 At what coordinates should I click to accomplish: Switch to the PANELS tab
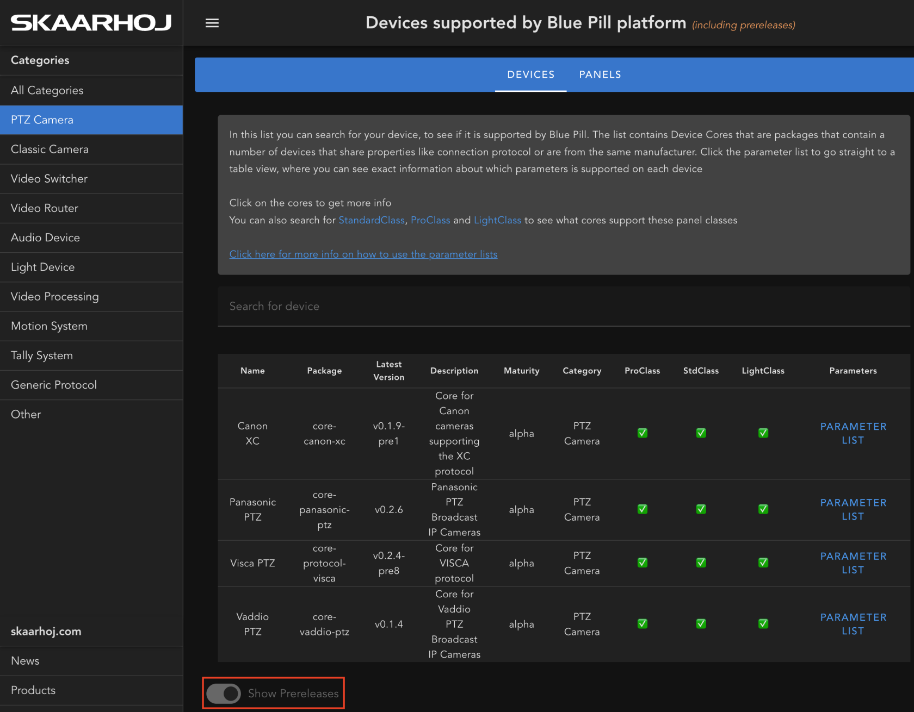click(600, 74)
